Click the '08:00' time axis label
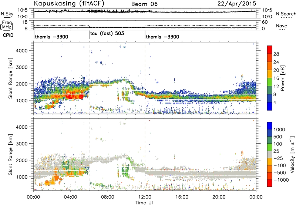The image size is (296, 205). 107,197
